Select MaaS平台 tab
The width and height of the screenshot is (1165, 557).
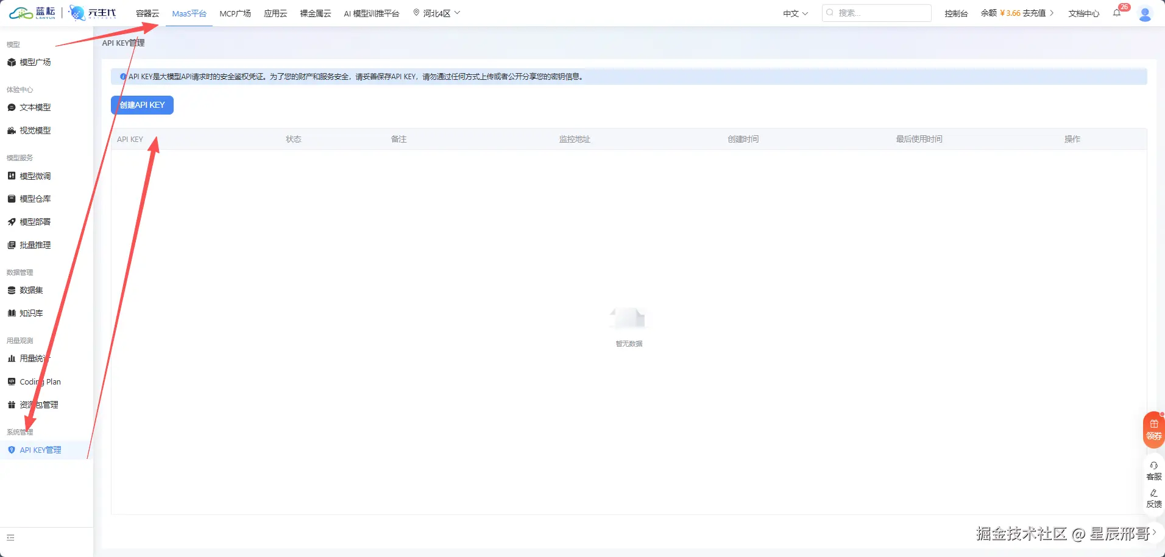coord(189,13)
